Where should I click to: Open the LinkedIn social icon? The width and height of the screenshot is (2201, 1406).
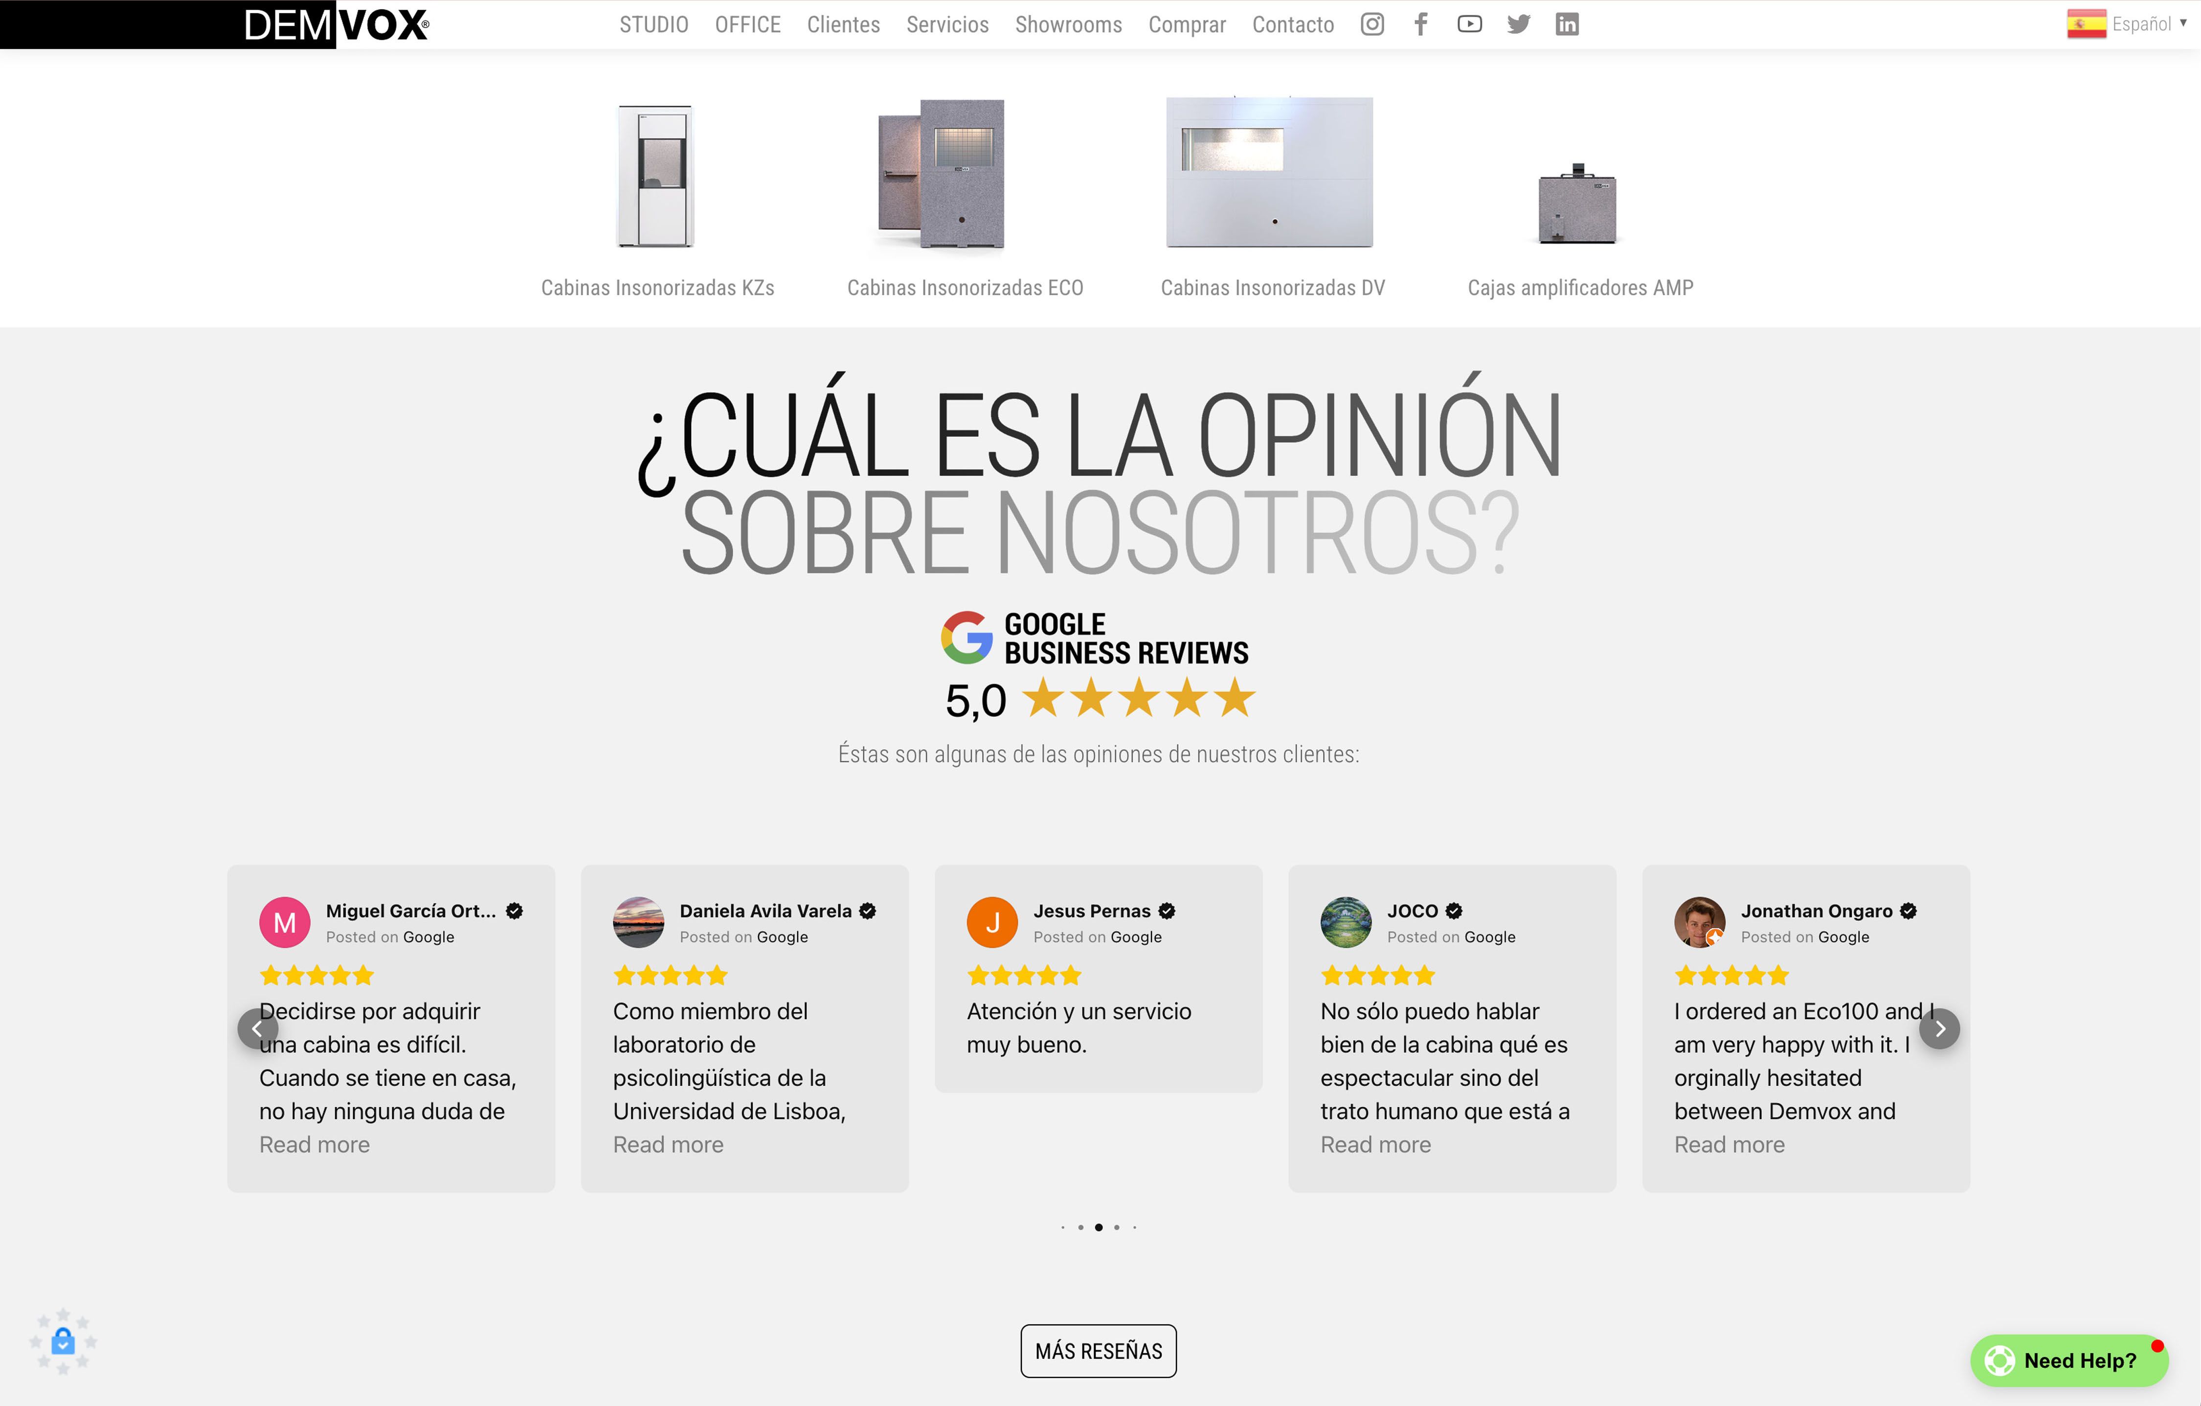pyautogui.click(x=1567, y=24)
